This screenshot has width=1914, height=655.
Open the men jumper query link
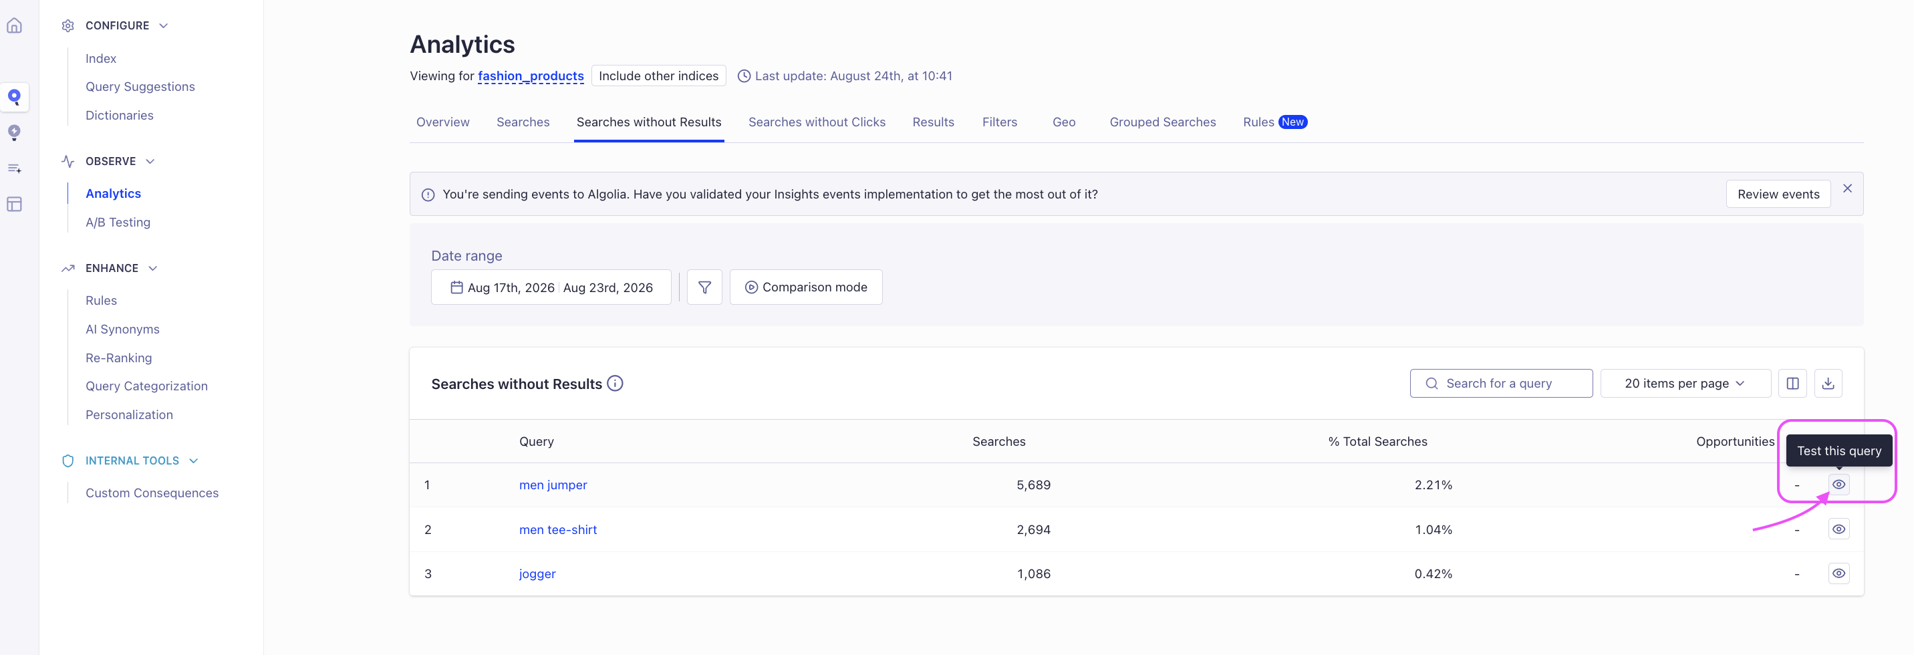coord(553,485)
